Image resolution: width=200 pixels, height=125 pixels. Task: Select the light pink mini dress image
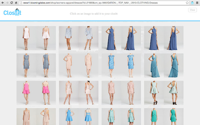pyautogui.click(x=36, y=38)
